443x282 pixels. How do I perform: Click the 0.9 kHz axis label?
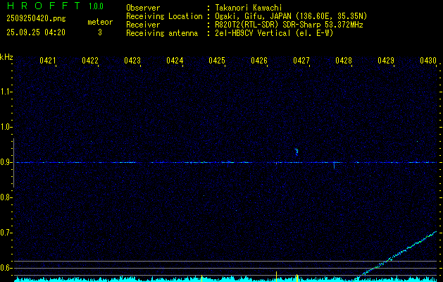6,162
